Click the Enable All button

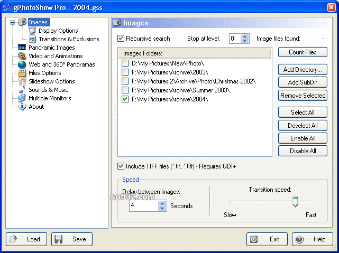click(303, 138)
